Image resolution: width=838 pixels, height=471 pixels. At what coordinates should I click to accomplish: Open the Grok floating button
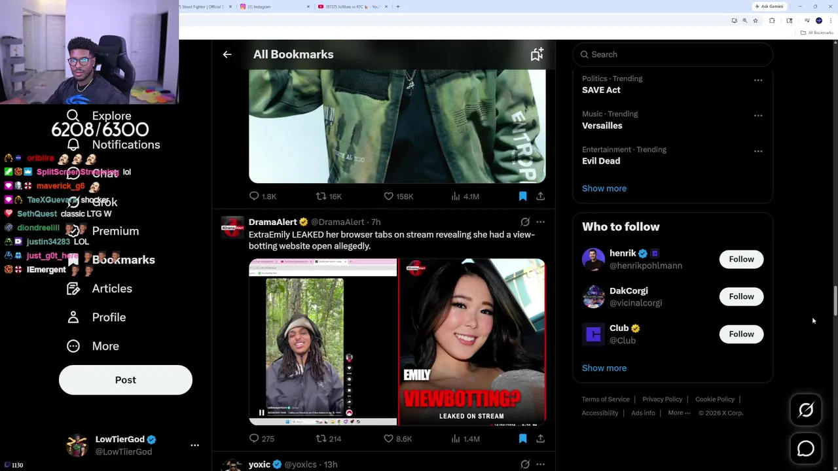click(806, 410)
